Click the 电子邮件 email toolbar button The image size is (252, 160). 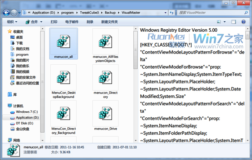72,22
